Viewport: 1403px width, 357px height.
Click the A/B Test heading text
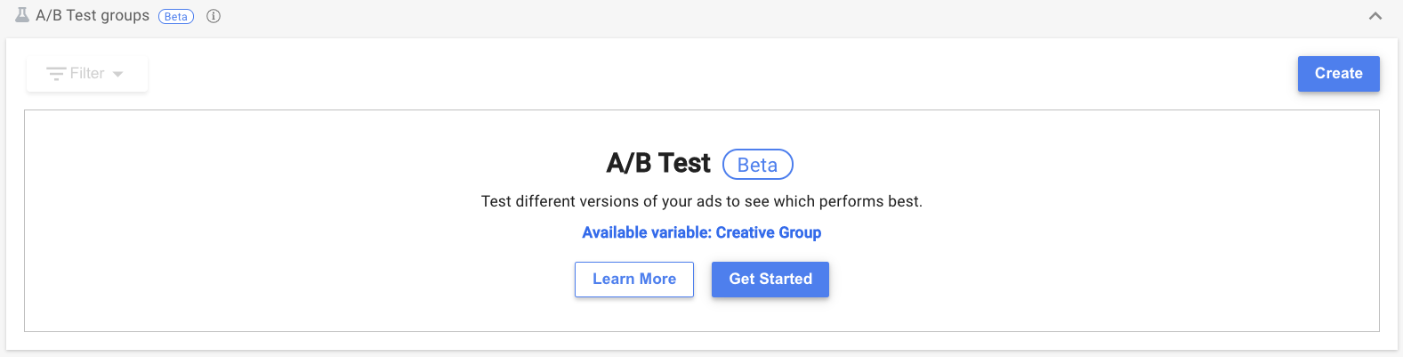click(x=658, y=164)
